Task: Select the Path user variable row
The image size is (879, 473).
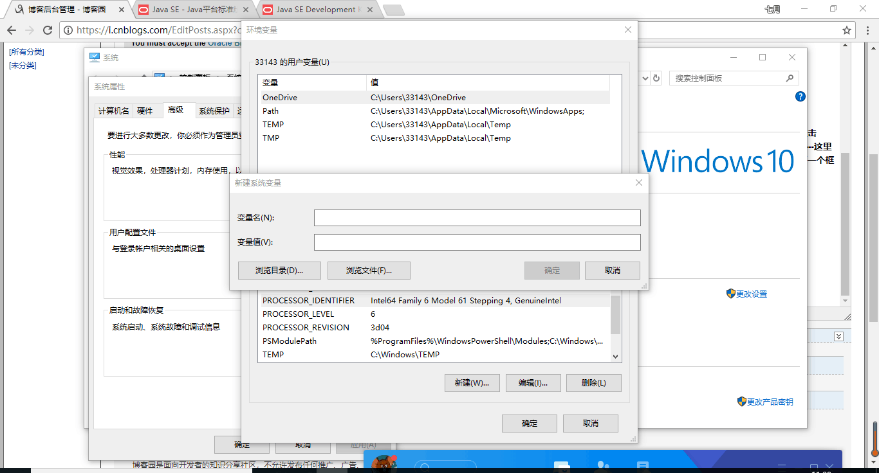Action: coord(434,111)
